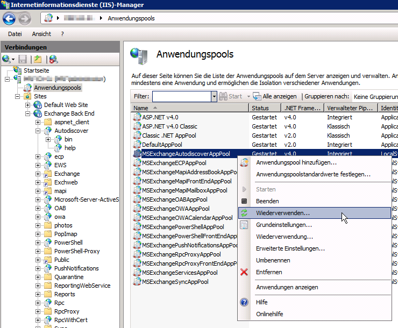Screen dimensions: 398x328
Task: Expand the bin node under Autodiscover
Action: click(x=48, y=139)
